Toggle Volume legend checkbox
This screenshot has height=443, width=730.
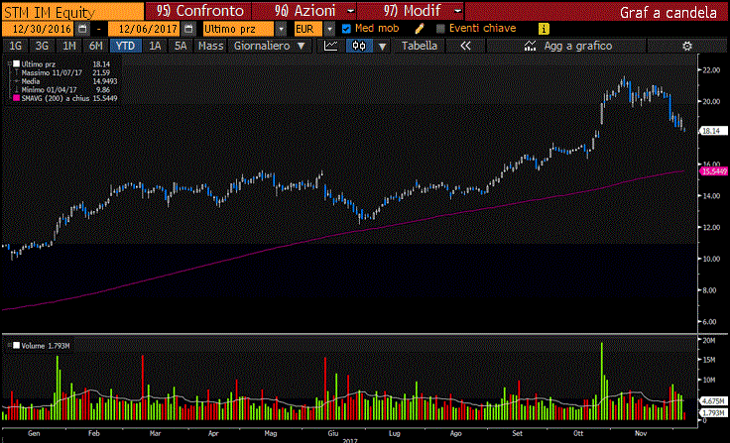click(16, 345)
